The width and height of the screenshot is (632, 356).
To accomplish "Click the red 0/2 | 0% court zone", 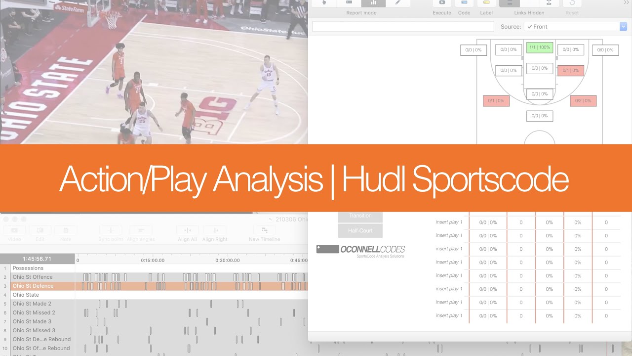I will [x=583, y=101].
